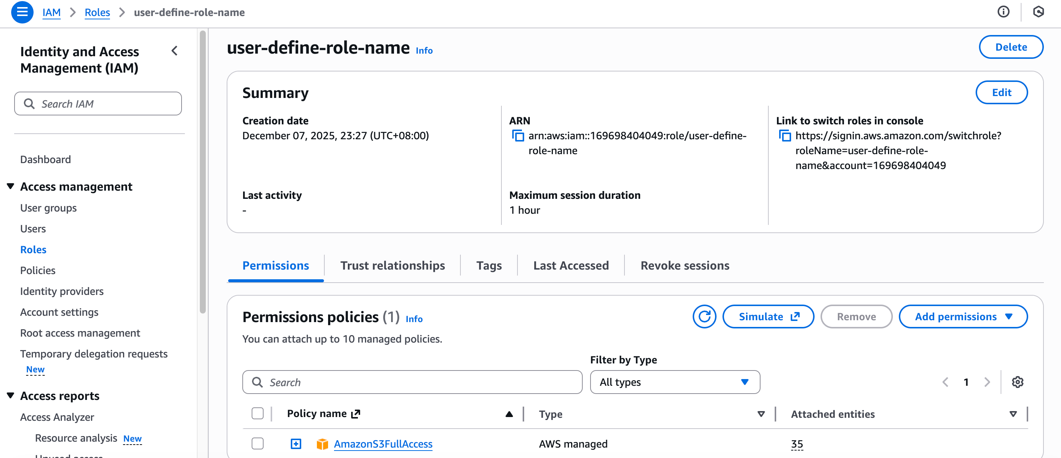Select all policies header checkbox
1061x458 pixels.
[x=258, y=414]
